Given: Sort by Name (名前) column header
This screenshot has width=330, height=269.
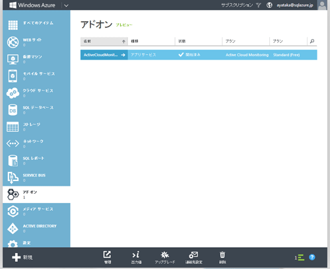Looking at the screenshot, I should pos(104,41).
